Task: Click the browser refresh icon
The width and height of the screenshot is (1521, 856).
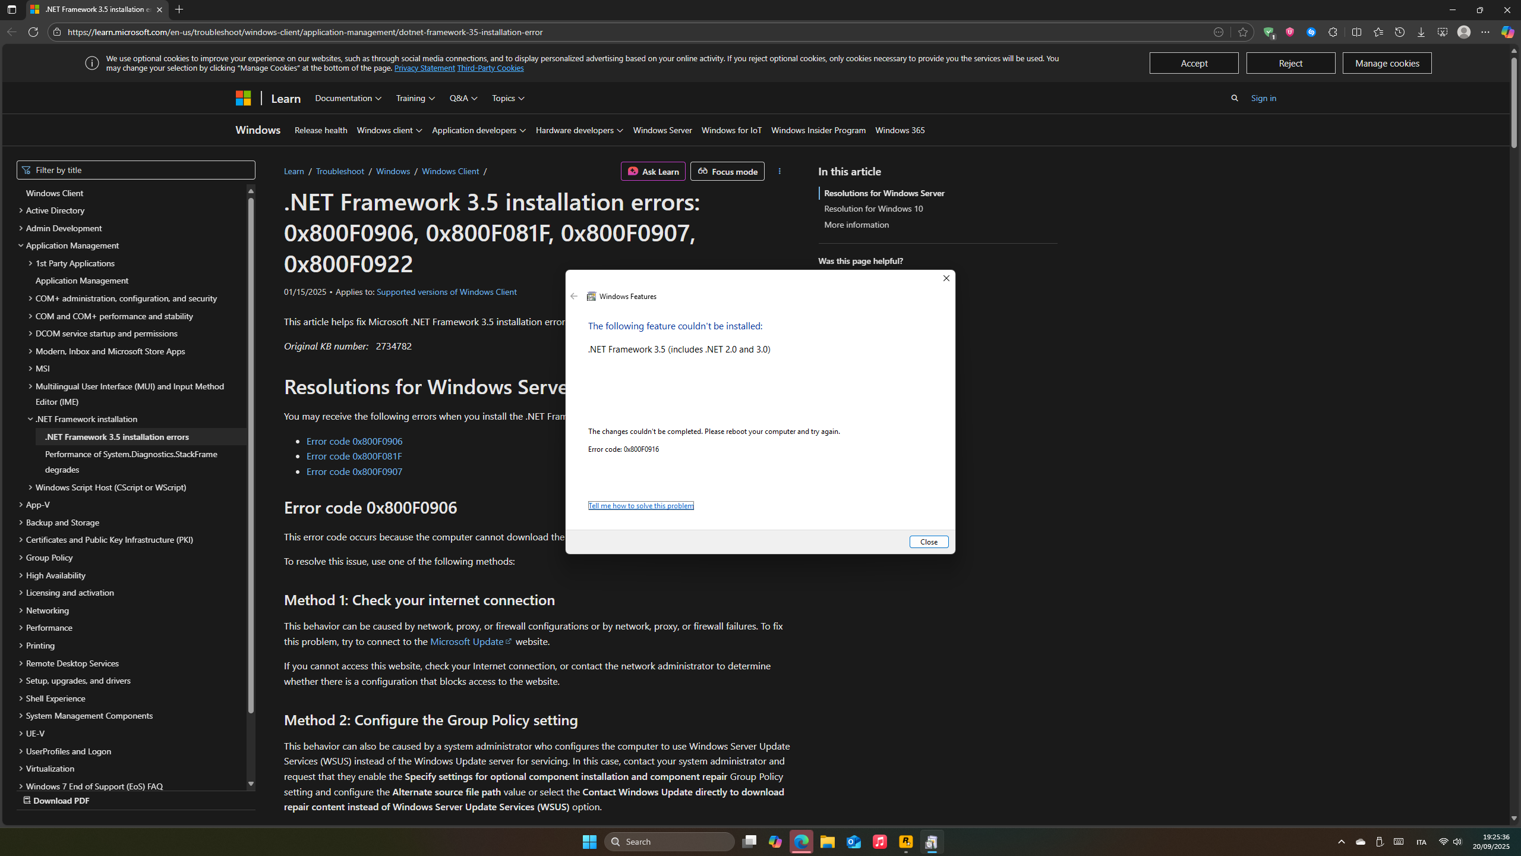Action: (x=33, y=32)
